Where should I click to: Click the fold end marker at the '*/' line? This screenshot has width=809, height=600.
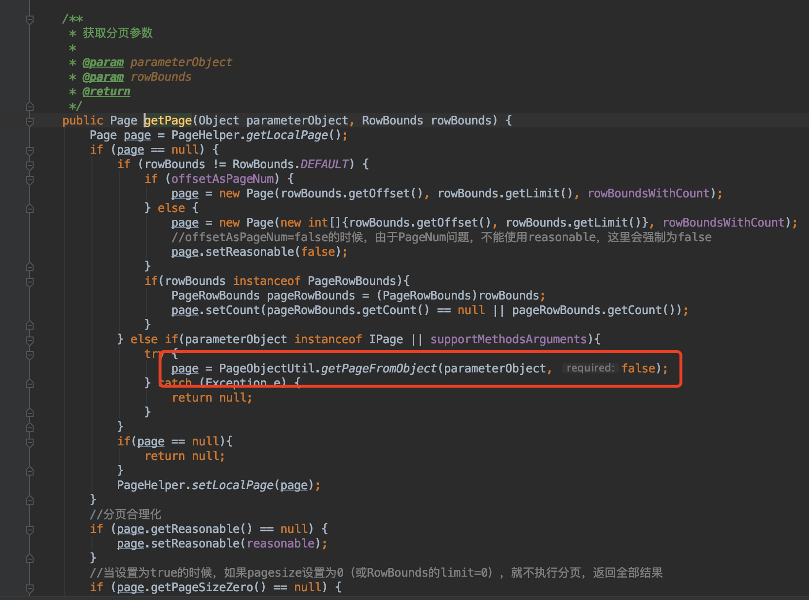coord(30,106)
